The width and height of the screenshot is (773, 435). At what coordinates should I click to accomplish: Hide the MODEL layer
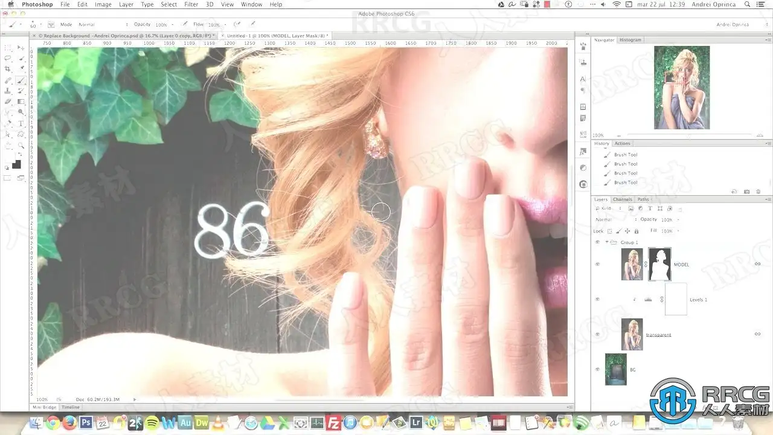click(x=597, y=264)
